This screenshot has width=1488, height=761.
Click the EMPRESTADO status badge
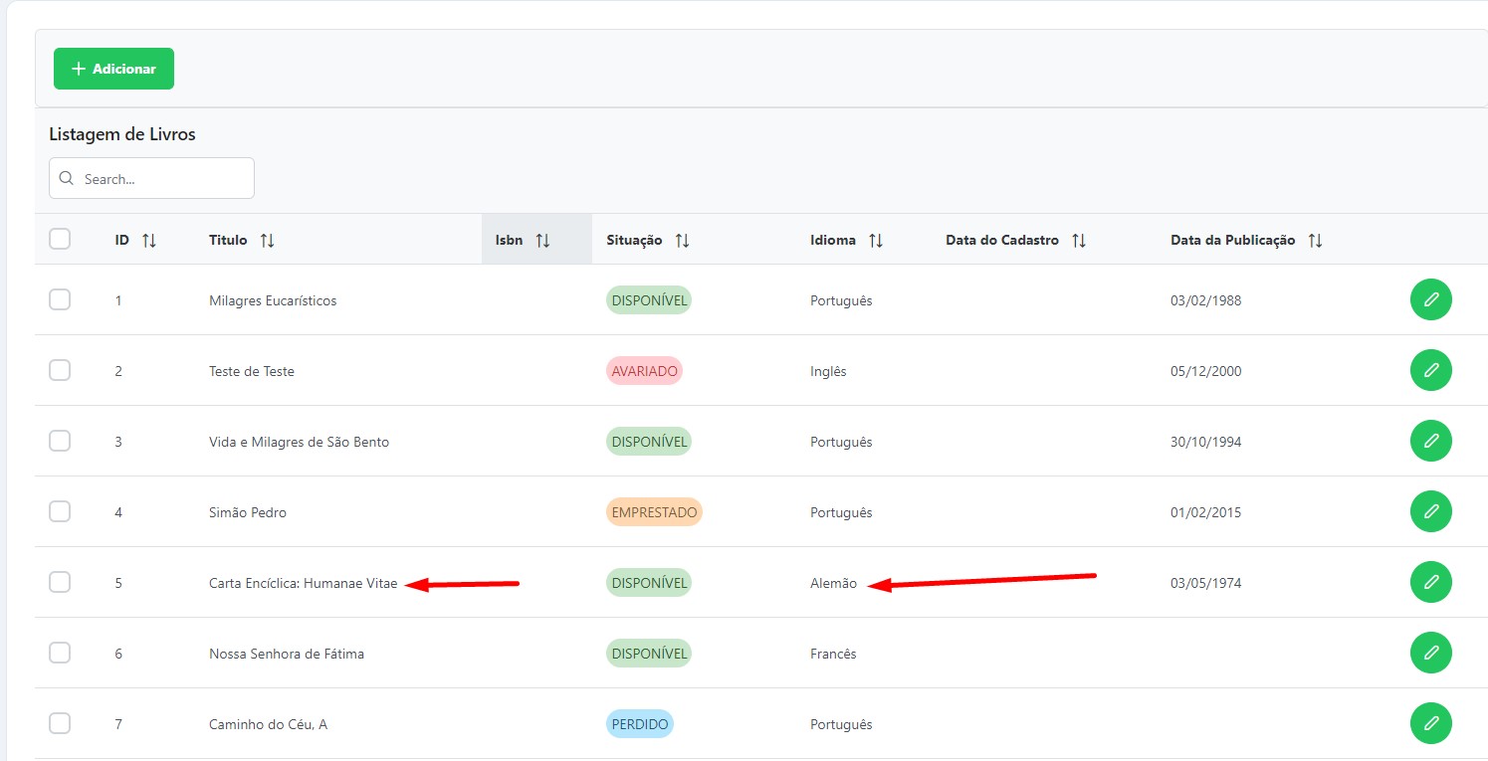tap(654, 512)
